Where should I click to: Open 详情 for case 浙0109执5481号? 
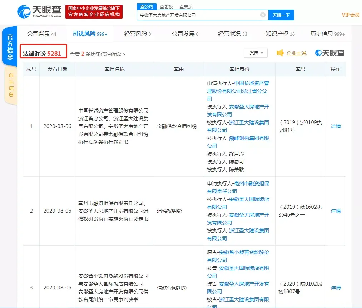[x=336, y=126]
